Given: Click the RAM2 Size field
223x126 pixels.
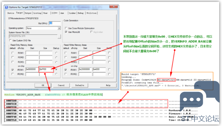Looking at the screenshot, I should (x=99, y=58).
